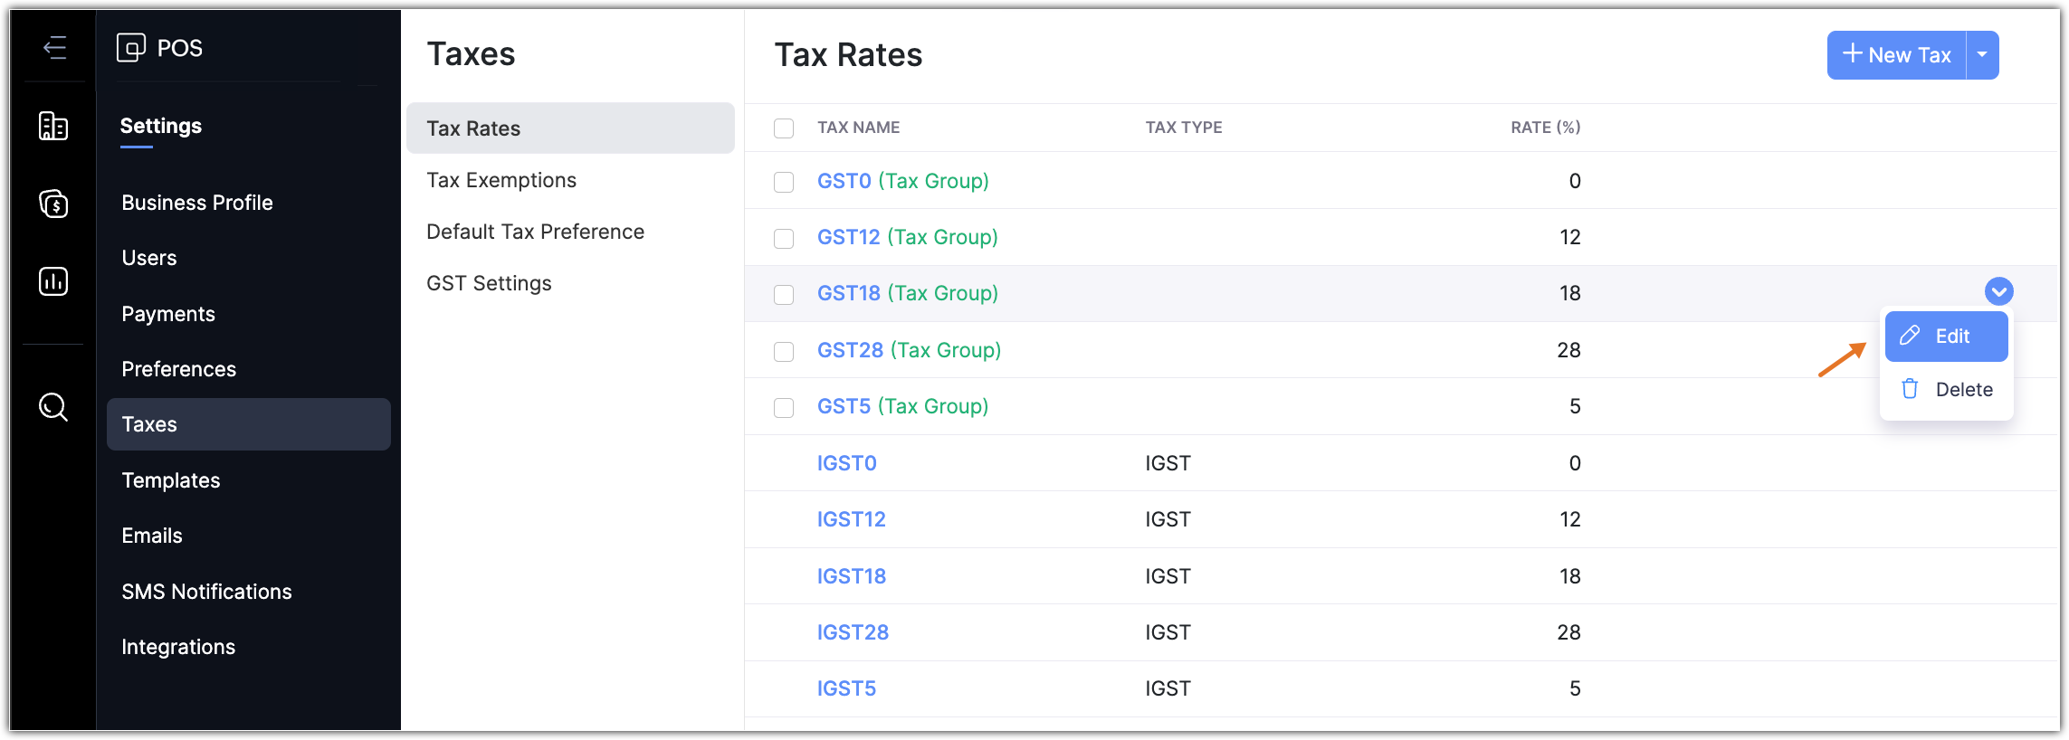This screenshot has height=740, width=2069.
Task: Toggle the GST18 row action chevron
Action: pos(1998,291)
